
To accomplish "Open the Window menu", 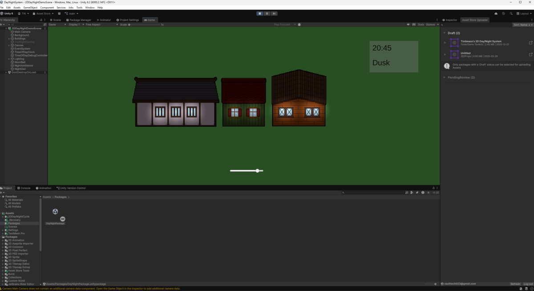I will pos(90,8).
